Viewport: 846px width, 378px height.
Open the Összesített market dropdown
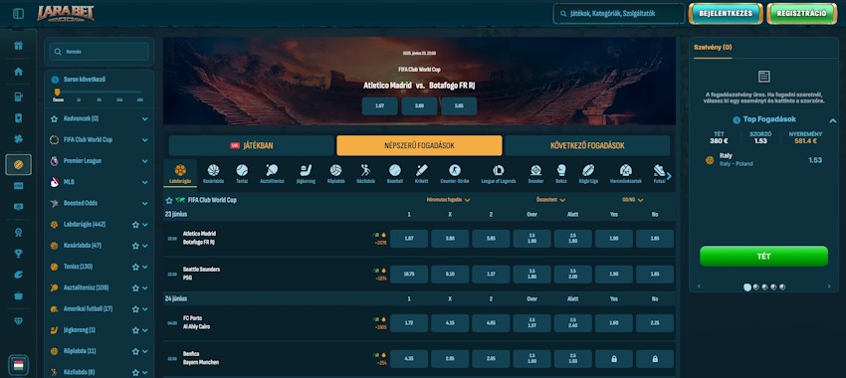tap(550, 200)
